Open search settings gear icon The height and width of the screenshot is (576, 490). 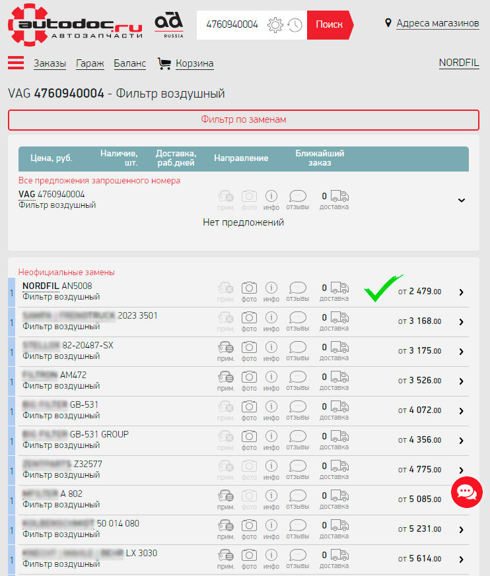[275, 25]
